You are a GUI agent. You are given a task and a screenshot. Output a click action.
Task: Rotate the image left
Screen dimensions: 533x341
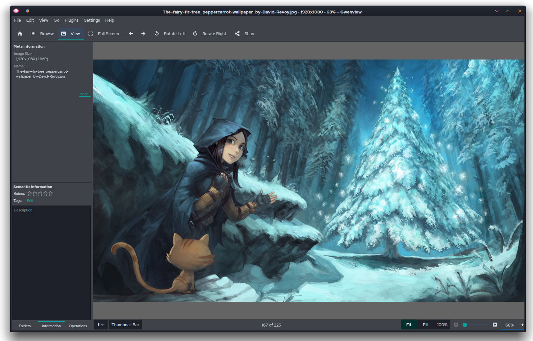(x=170, y=34)
